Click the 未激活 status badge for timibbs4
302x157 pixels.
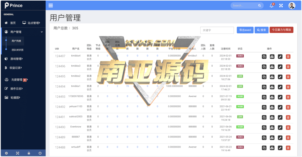pos(240,56)
